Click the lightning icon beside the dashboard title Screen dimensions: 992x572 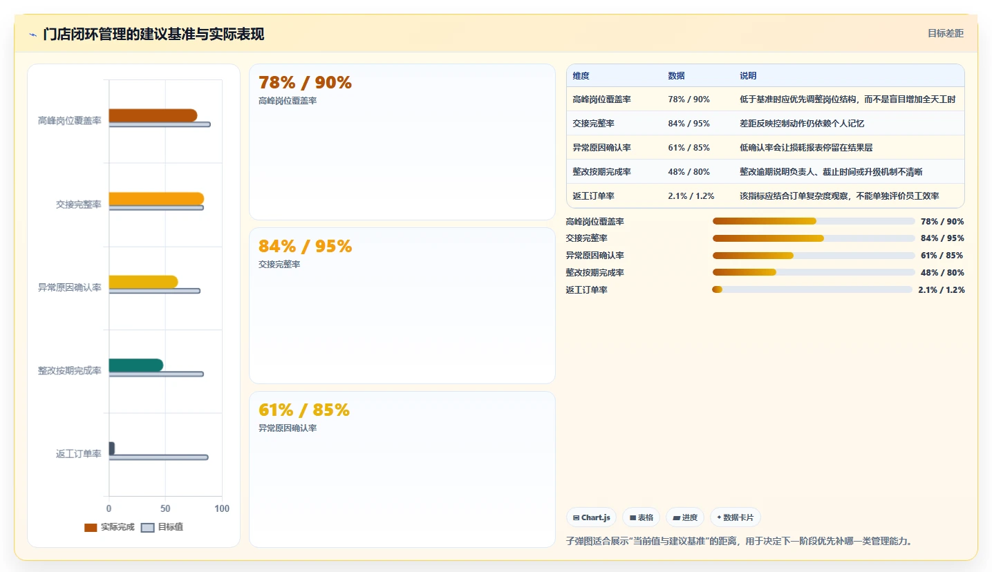(32, 35)
